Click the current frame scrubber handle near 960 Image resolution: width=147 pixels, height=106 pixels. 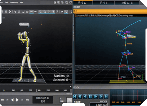point(36,90)
